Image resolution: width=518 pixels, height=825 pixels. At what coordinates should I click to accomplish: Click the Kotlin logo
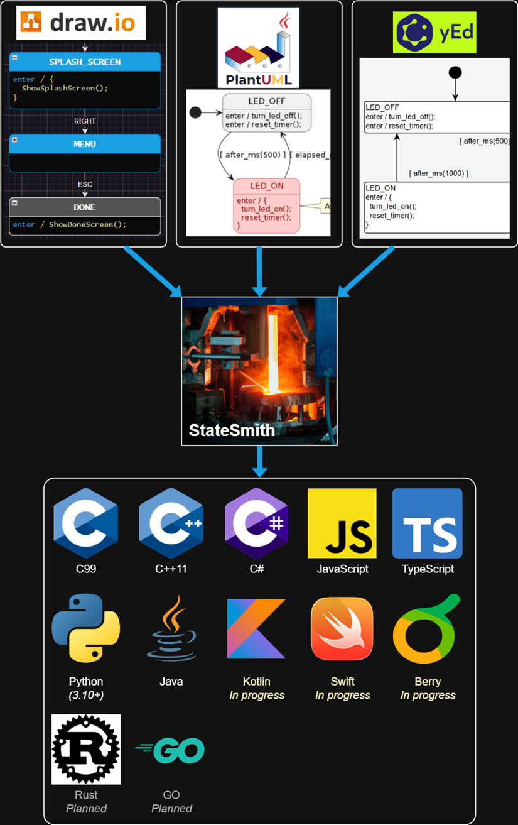click(256, 628)
